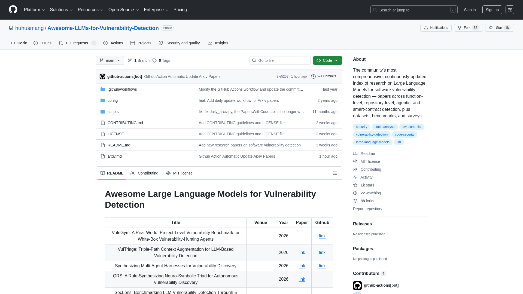Screen dimensions: 523x294
Task: Click the repository icon before huhusmang
Action: click(x=11, y=28)
